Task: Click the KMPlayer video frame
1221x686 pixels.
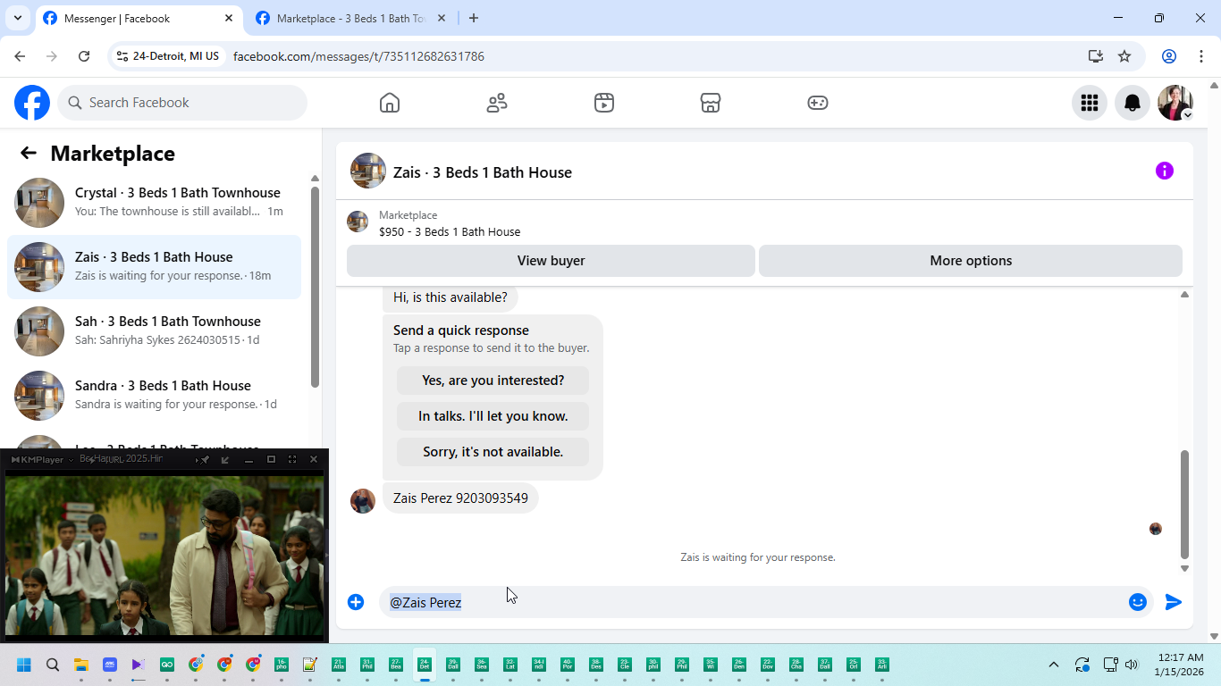Action: coord(164,554)
